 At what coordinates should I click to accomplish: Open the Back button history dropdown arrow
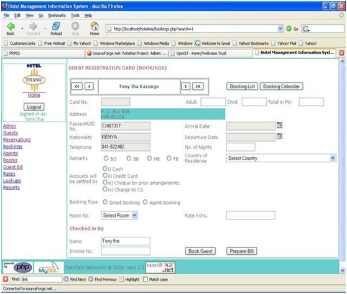22,29
